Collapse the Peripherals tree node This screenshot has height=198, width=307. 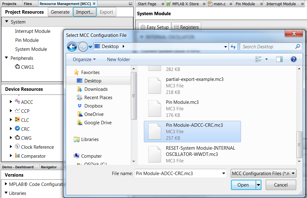[x=7, y=58]
